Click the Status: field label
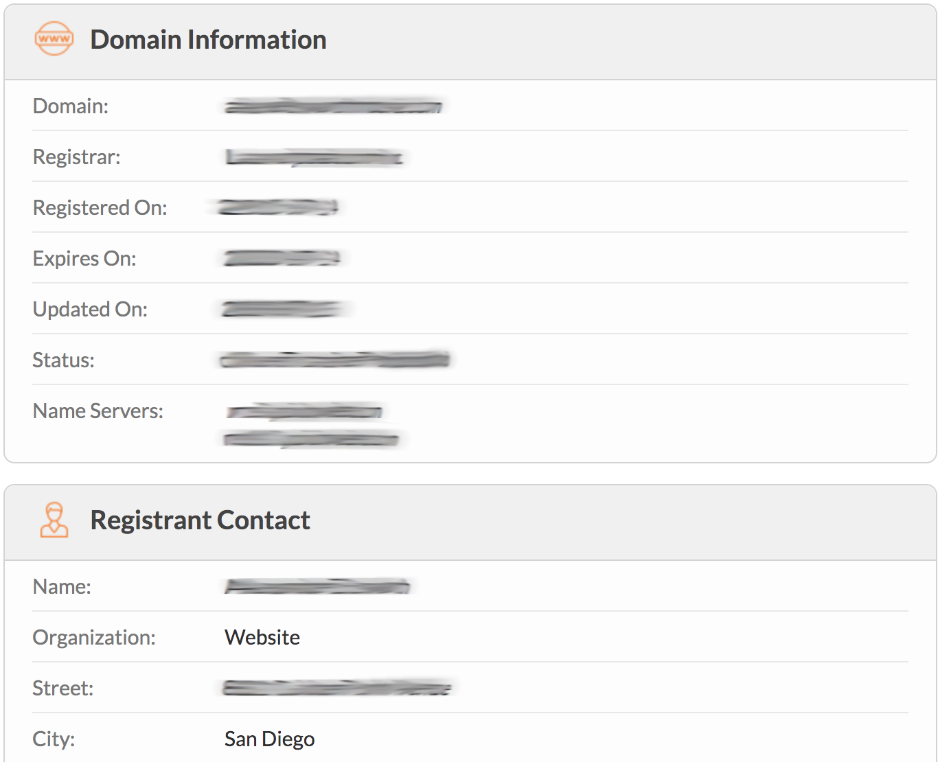This screenshot has height=762, width=938. tap(63, 360)
